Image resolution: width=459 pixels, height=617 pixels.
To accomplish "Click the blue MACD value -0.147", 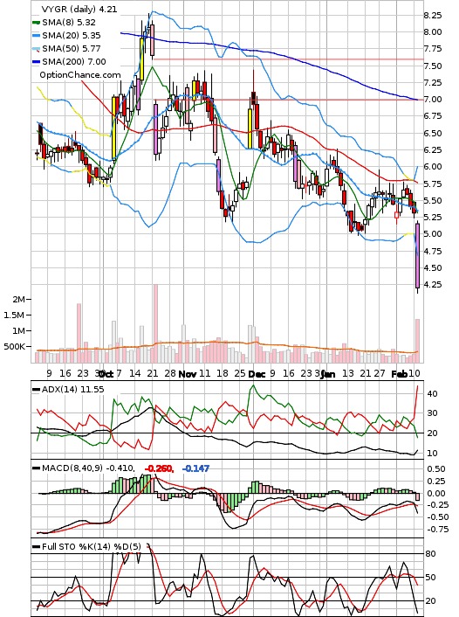I will pyautogui.click(x=195, y=468).
